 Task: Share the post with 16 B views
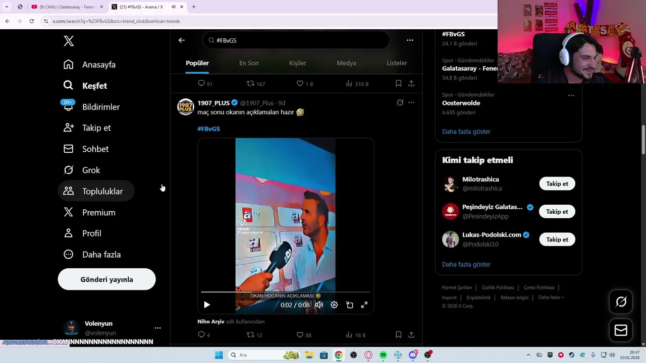click(411, 335)
